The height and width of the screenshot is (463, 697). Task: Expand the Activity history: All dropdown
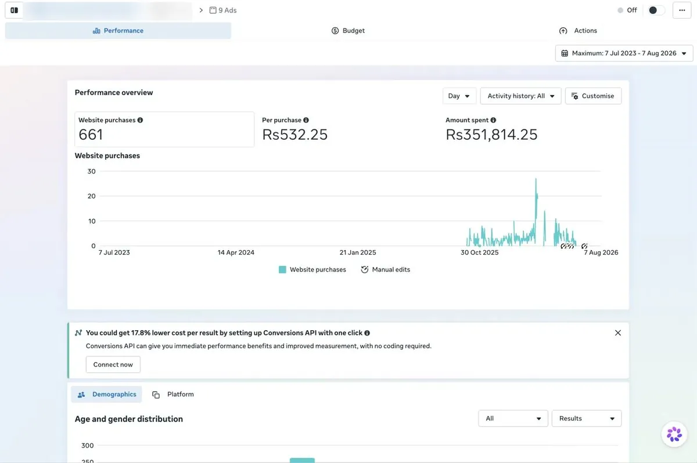pyautogui.click(x=520, y=96)
